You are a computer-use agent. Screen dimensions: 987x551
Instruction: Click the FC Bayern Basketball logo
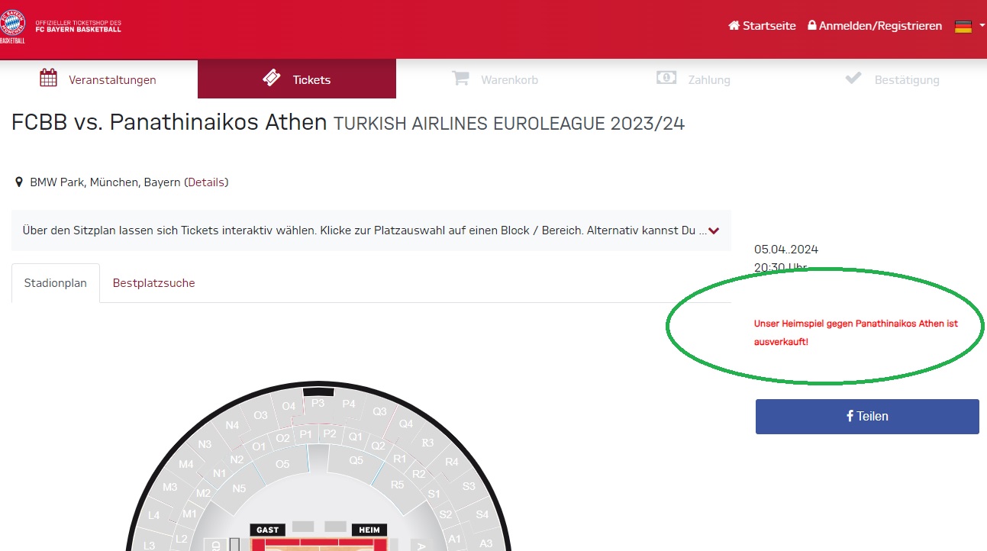click(13, 26)
